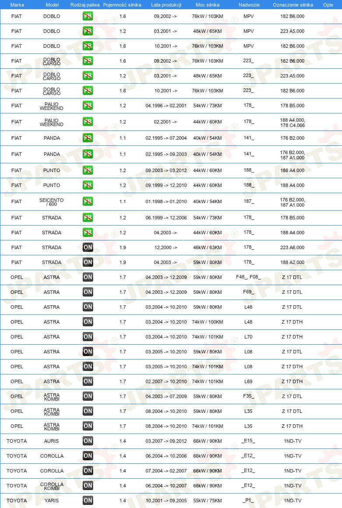Viewport: 342px width, 508px height.
Task: Click the Rodzaj paliwa column header
Action: tap(85, 5)
